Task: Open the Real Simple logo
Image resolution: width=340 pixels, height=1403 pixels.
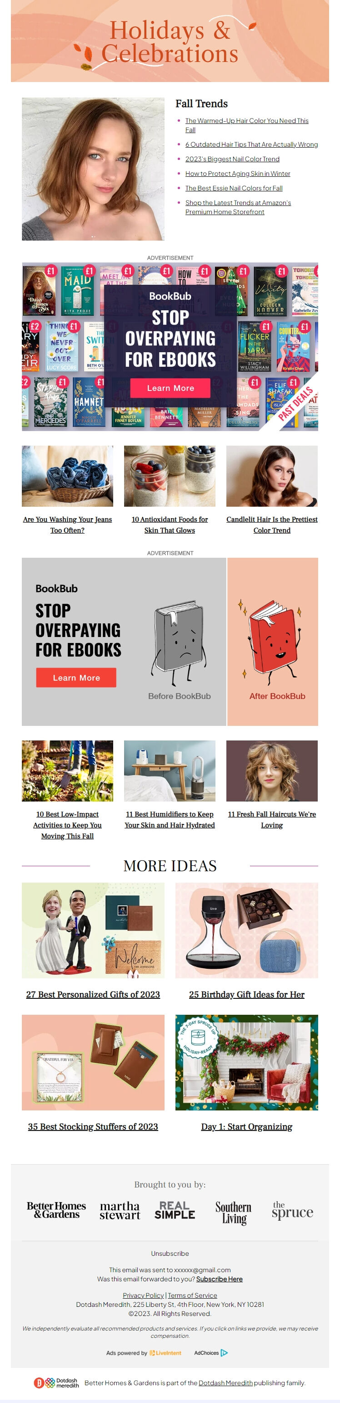Action: click(x=175, y=1210)
